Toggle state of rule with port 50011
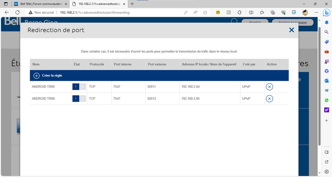Image resolution: width=332 pixels, height=177 pixels. (79, 87)
